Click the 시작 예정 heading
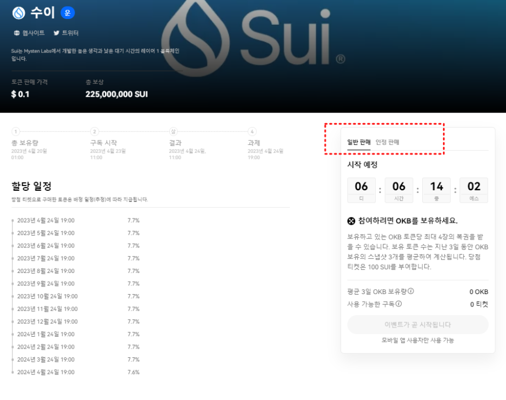Image resolution: width=506 pixels, height=400 pixels. pyautogui.click(x=362, y=164)
